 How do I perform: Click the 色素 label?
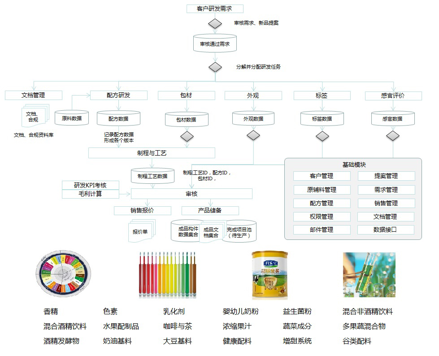pos(110,311)
